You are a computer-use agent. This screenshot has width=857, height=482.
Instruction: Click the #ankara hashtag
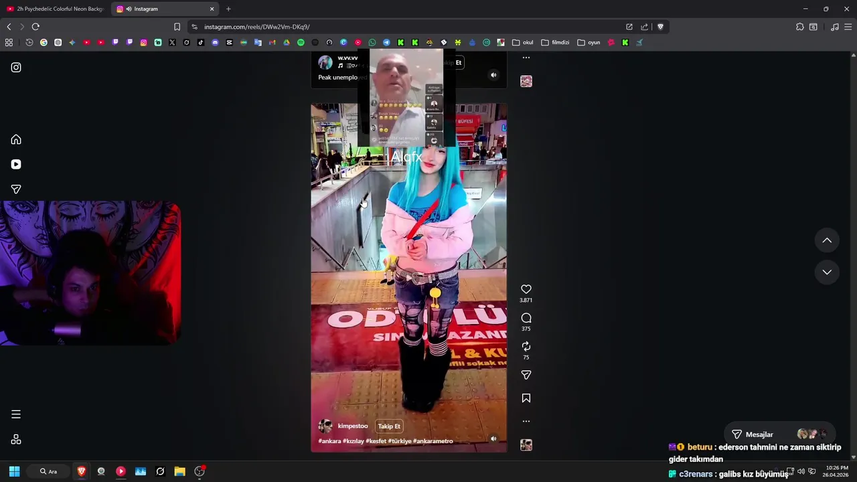point(329,441)
